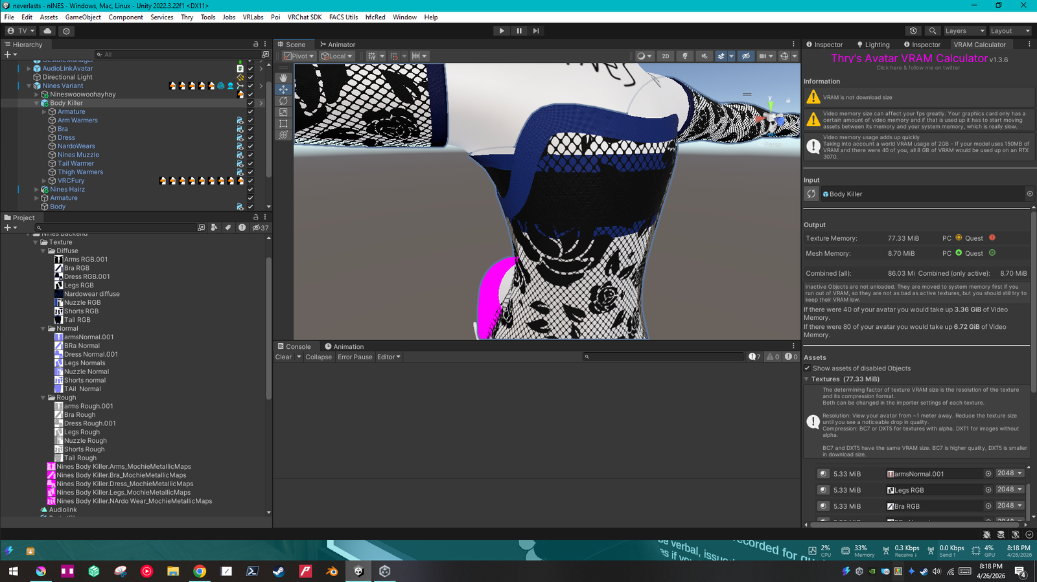Toggle scene lighting with the lightbulb icon
Viewport: 1037px width, 582px height.
(685, 56)
